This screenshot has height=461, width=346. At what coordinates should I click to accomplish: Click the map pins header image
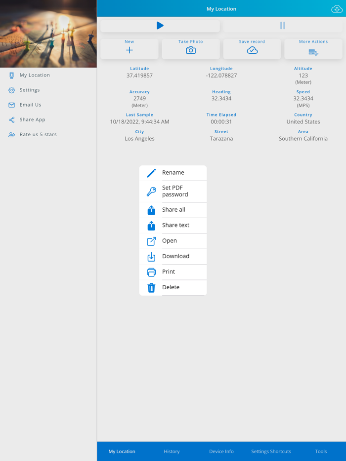48,34
